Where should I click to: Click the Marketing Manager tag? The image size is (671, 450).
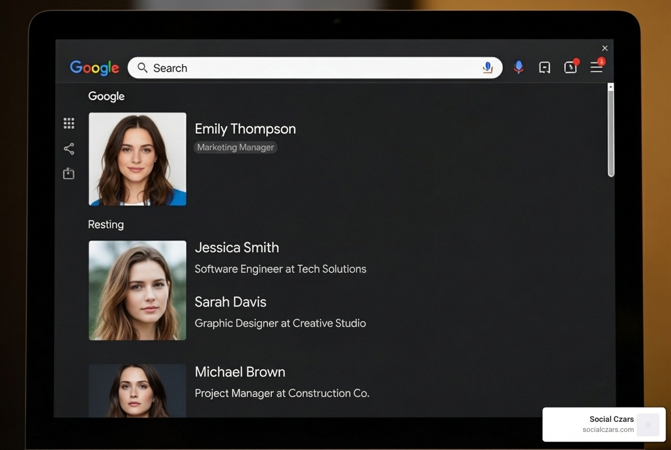click(235, 148)
